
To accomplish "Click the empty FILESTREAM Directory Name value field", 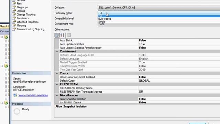I will (x=179, y=88).
